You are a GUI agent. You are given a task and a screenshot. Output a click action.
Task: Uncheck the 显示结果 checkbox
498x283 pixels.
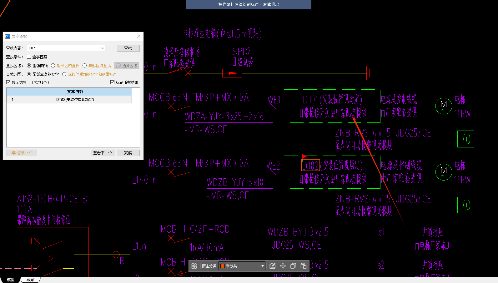coord(8,82)
